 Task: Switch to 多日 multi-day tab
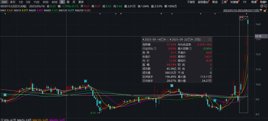pyautogui.click(x=13, y=2)
